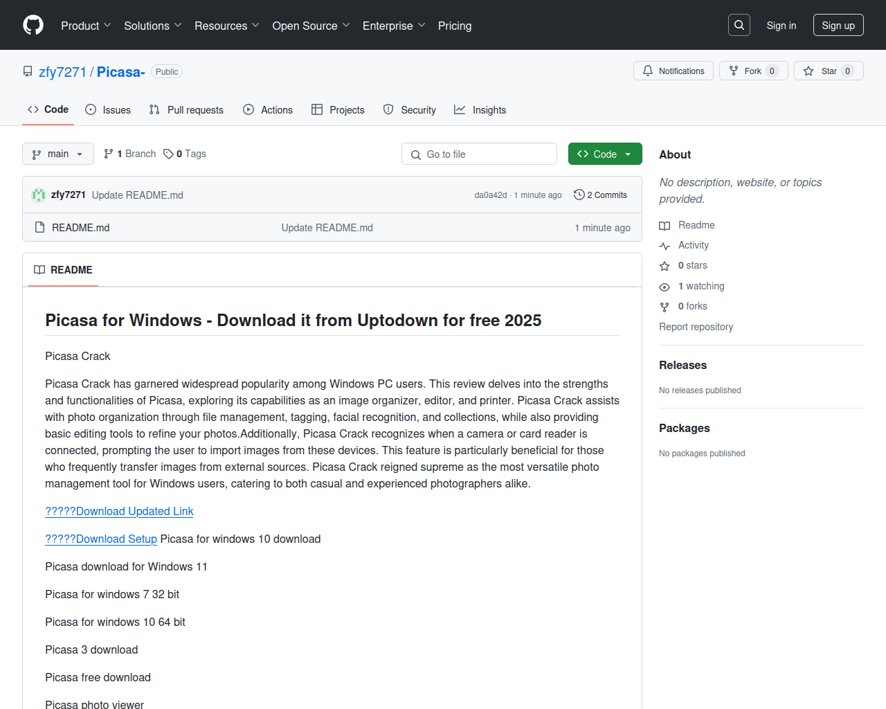Expand the Product menu
The height and width of the screenshot is (709, 886).
[x=86, y=26]
